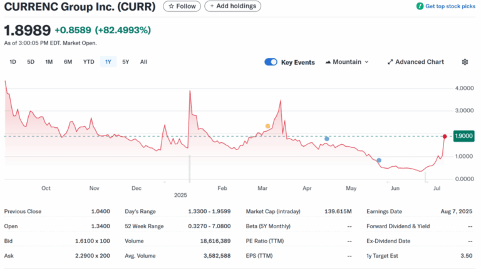Follow the Get top stock picks link
This screenshot has height=269, width=481.
450,6
